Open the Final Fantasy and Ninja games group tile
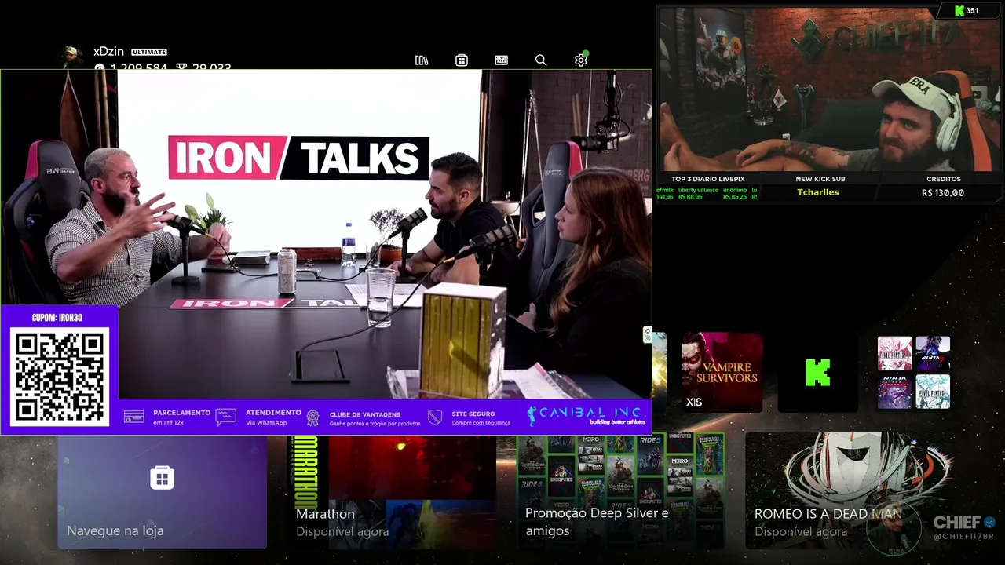The height and width of the screenshot is (565, 1005). point(913,373)
